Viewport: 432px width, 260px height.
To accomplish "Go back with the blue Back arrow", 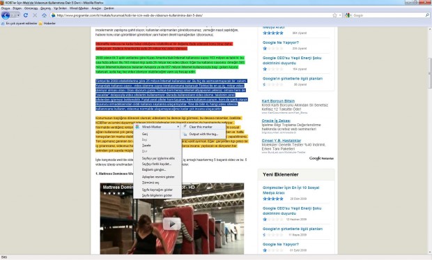I will 6,15.
